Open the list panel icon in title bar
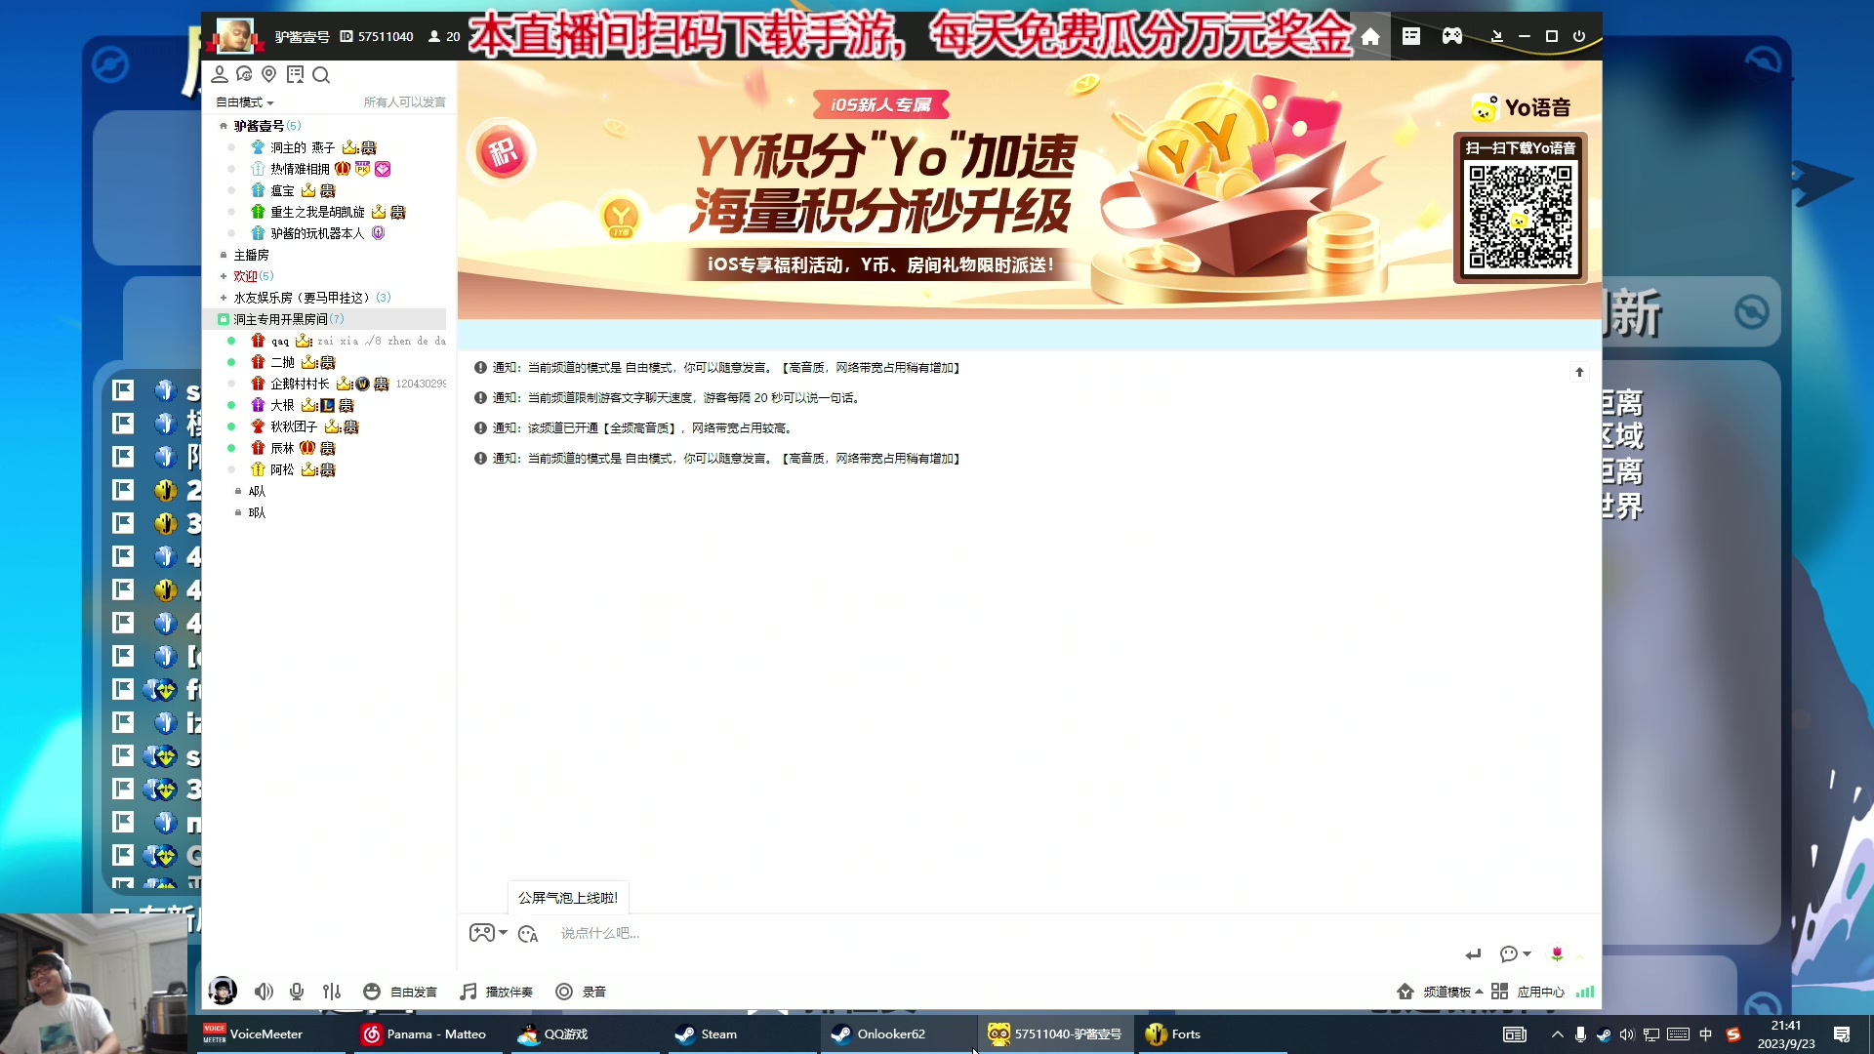 [x=1411, y=36]
